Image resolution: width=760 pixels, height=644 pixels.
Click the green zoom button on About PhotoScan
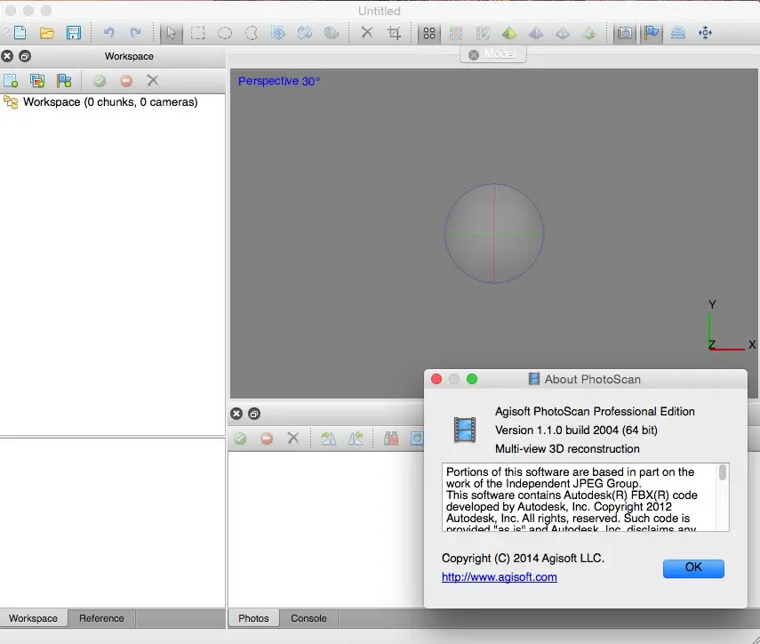[472, 379]
